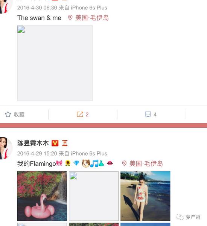The image size is (207, 226).
Task: Click location pin in Flamingo post
Action: pos(124,163)
